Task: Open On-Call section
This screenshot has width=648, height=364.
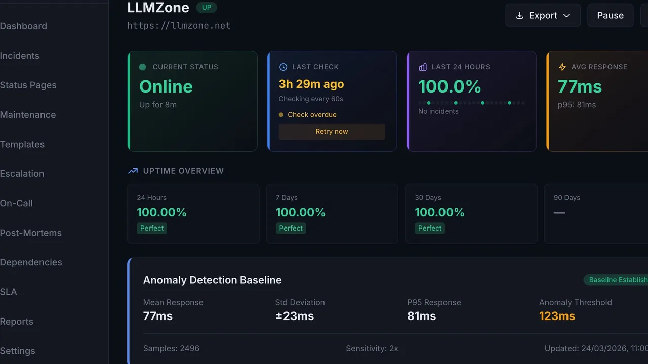Action: coord(16,203)
